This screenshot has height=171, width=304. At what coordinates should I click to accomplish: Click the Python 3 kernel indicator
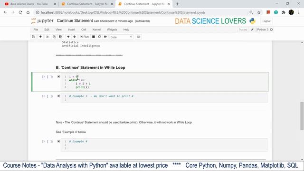pos(265,29)
